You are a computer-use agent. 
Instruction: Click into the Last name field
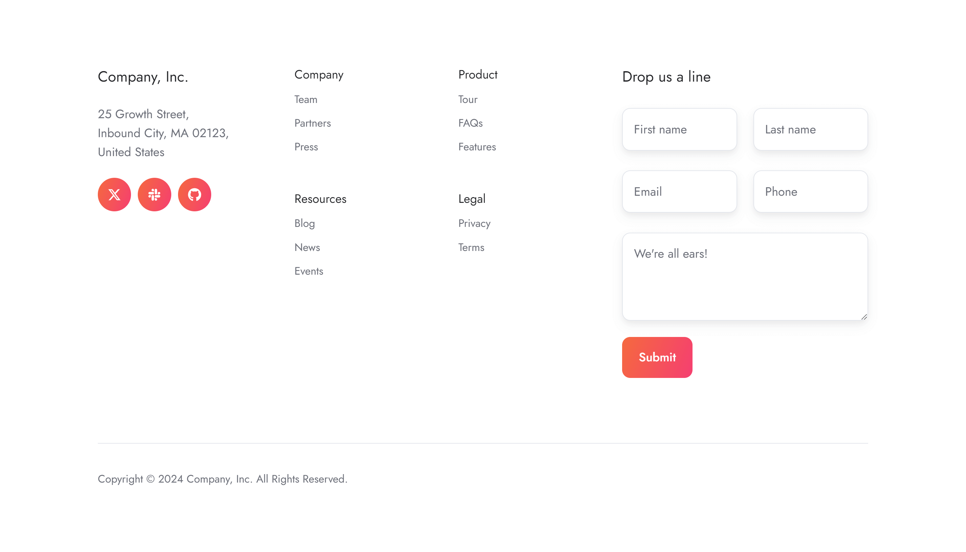pos(810,129)
